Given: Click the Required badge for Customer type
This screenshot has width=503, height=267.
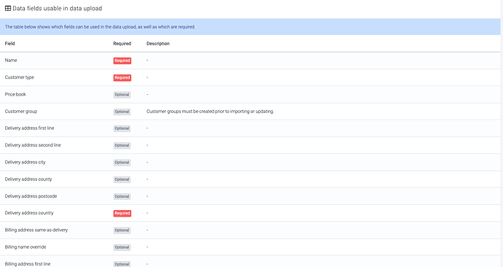Looking at the screenshot, I should [x=122, y=77].
